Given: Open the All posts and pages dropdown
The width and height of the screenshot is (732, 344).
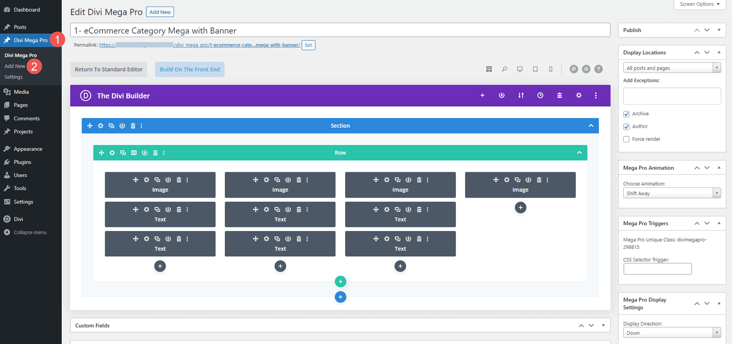Looking at the screenshot, I should coord(672,68).
